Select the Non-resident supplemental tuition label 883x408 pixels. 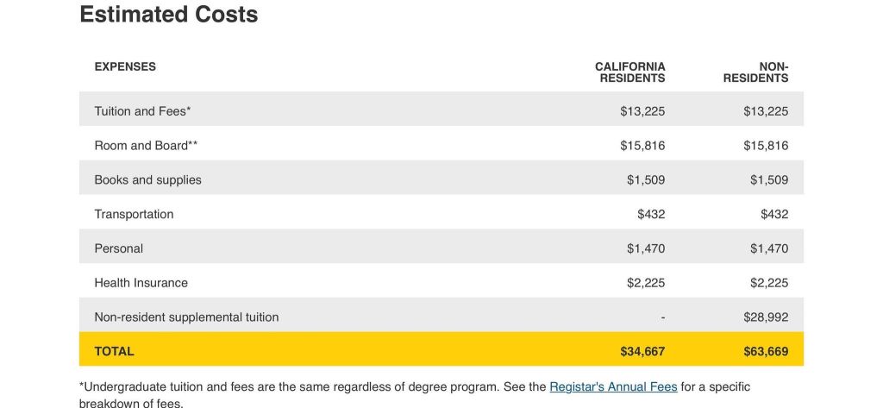pyautogui.click(x=186, y=317)
